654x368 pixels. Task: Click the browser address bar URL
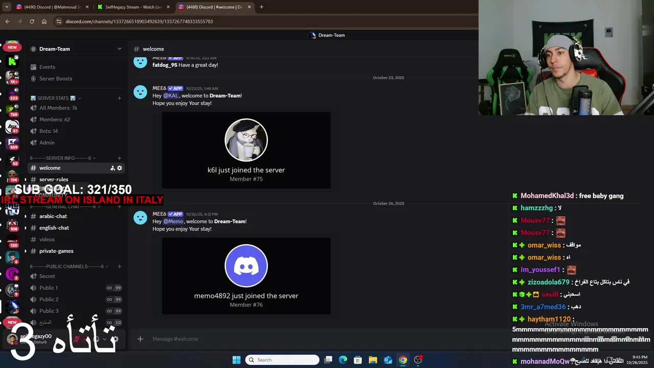point(138,21)
